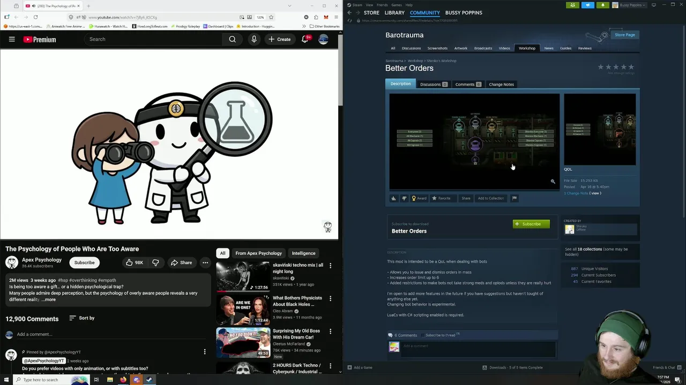This screenshot has width=686, height=385.
Task: Zoom the workshop preview image magnifier
Action: click(553, 182)
